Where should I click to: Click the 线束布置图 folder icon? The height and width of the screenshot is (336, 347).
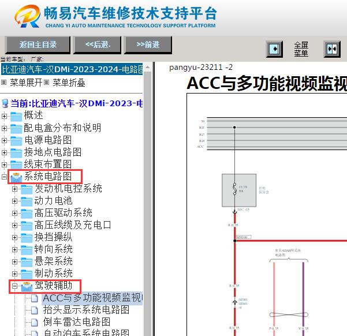16,165
